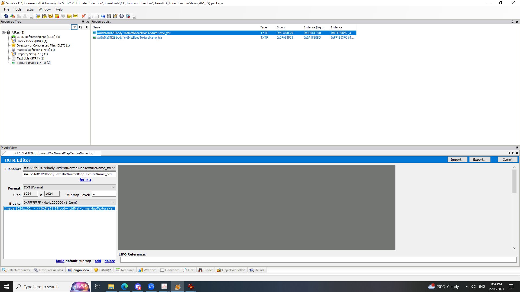520x292 pixels.
Task: Click the Commit button
Action: 508,160
